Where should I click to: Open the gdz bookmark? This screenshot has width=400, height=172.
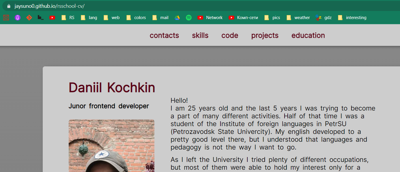324,18
